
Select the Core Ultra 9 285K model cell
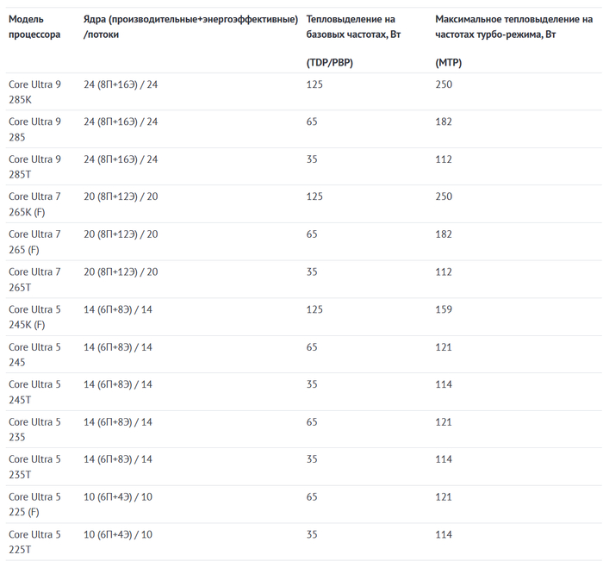[x=34, y=91]
